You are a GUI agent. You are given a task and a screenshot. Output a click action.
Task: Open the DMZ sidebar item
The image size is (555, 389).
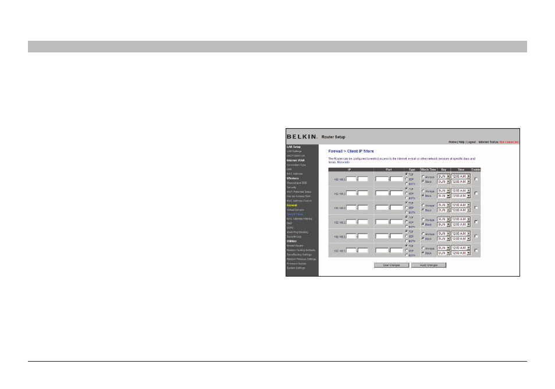(289, 224)
